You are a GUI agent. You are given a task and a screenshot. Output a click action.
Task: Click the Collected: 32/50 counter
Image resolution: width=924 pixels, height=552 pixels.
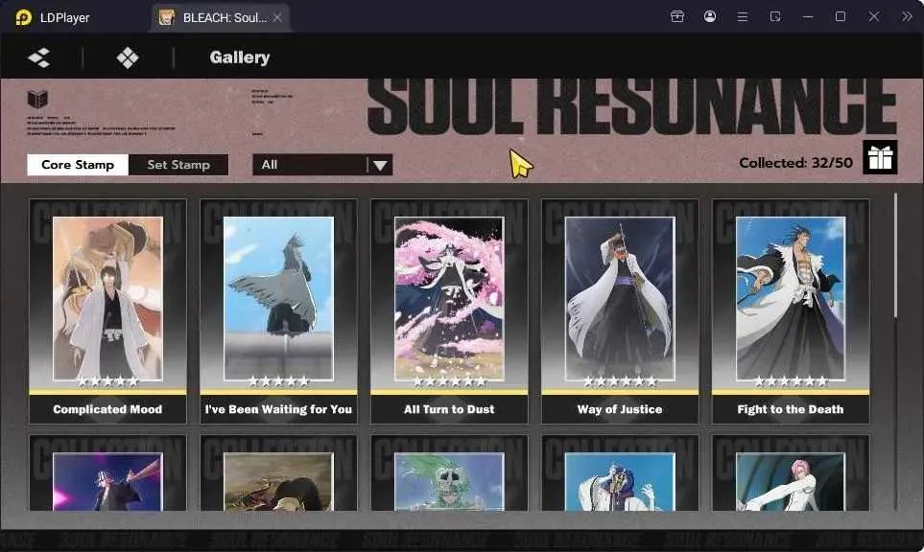click(795, 163)
